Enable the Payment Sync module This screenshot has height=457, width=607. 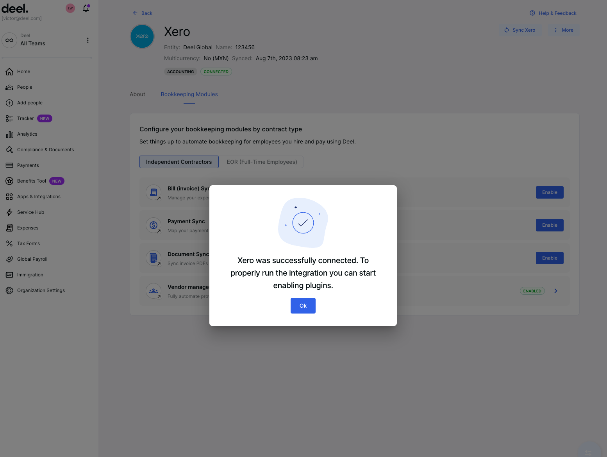[x=550, y=225]
